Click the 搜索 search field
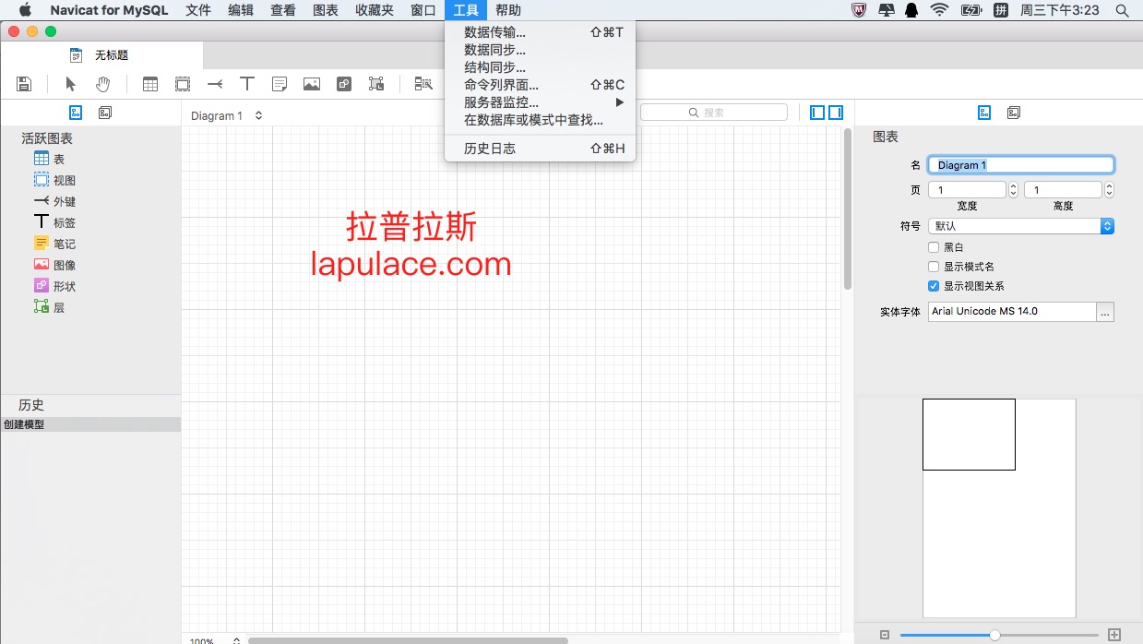The image size is (1143, 644). pos(714,113)
